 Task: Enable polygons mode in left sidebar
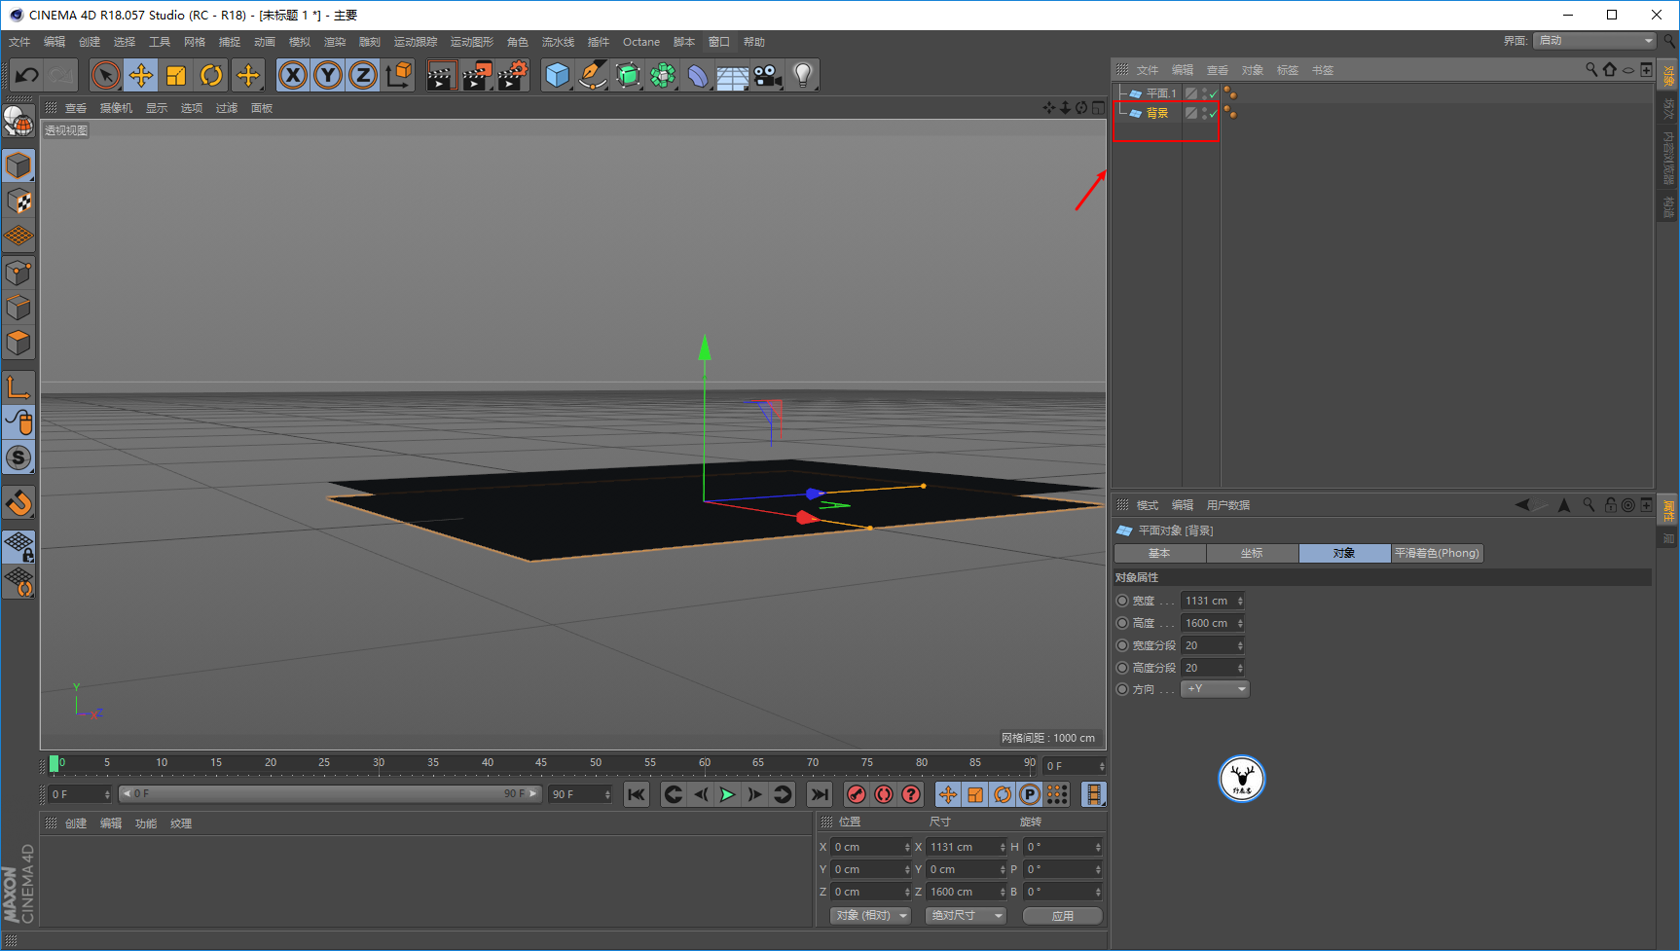[18, 343]
